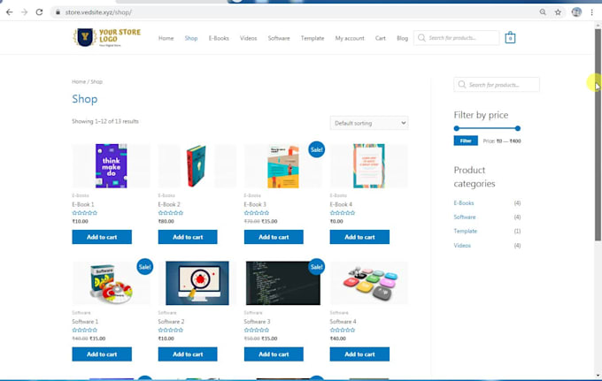The height and width of the screenshot is (381, 602).
Task: Rate Software 3 using its stars
Action: click(257, 330)
